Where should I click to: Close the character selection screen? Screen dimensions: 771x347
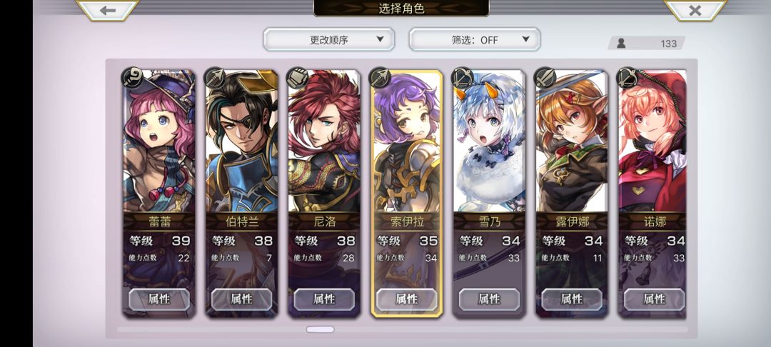(695, 10)
